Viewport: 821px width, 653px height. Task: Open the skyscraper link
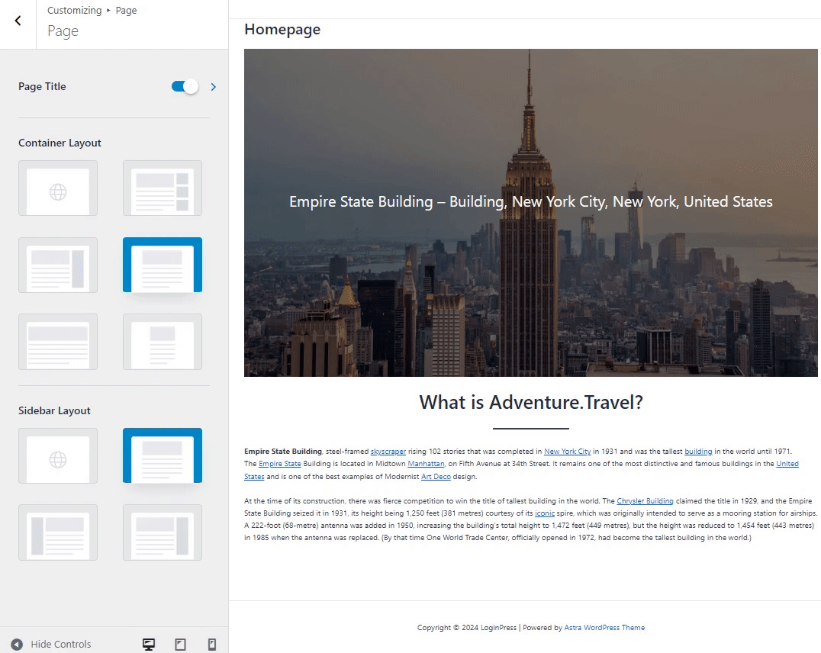[x=388, y=452]
